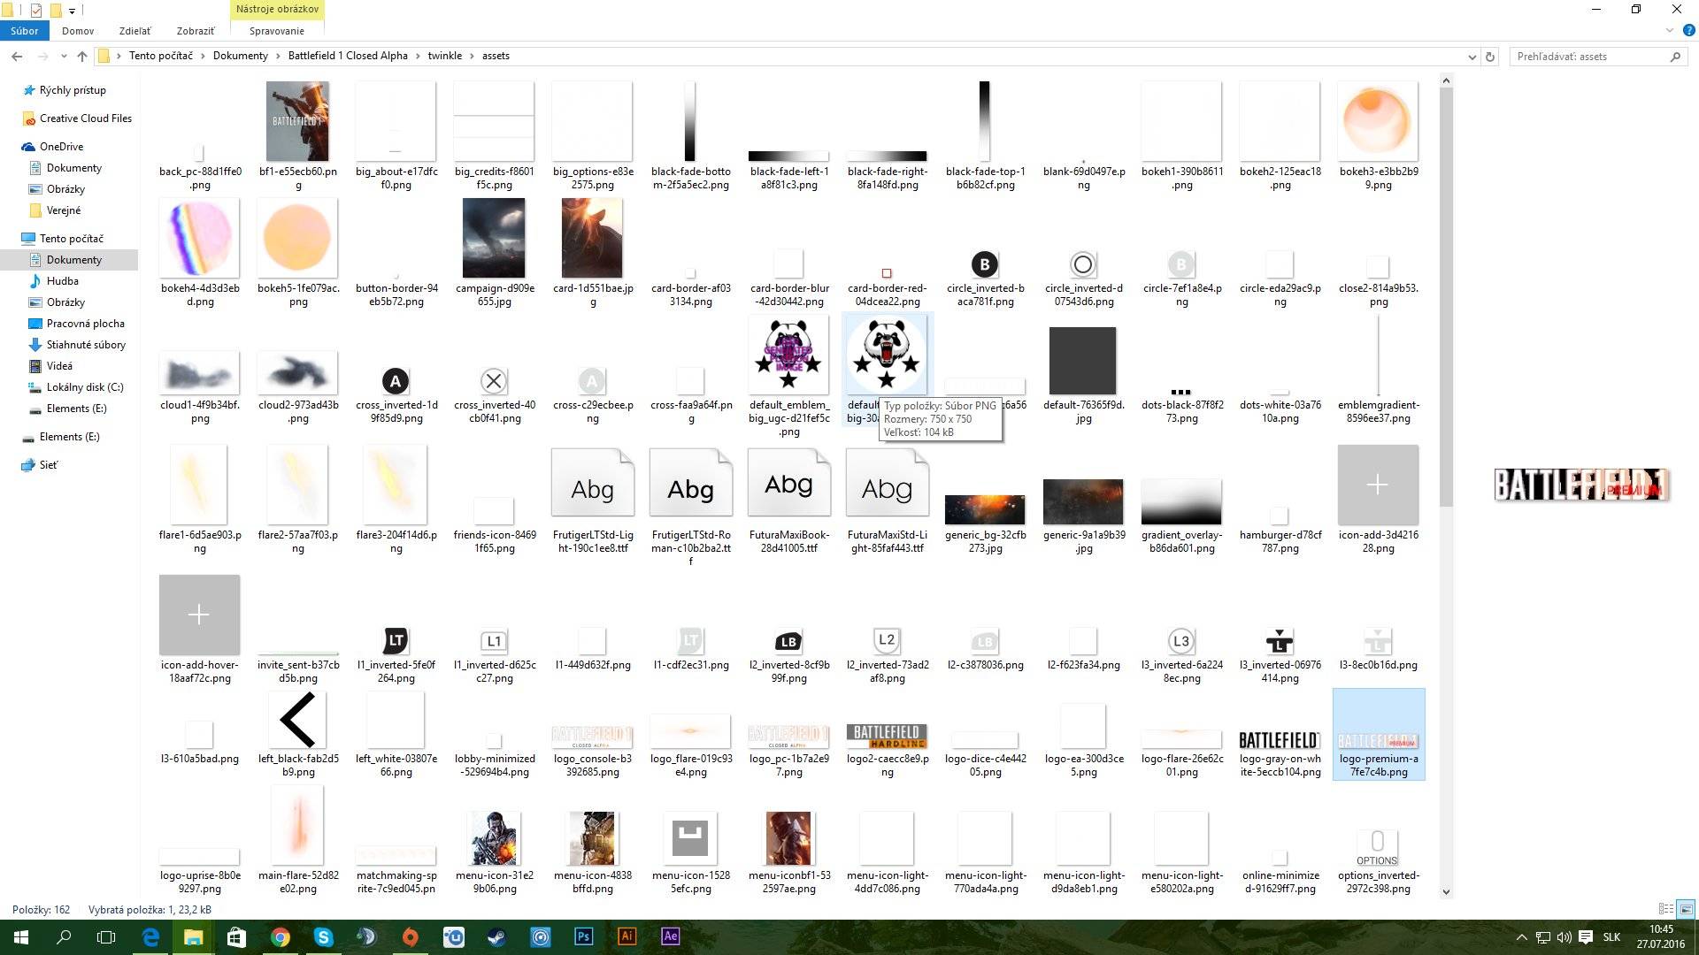The width and height of the screenshot is (1699, 955).
Task: Click the search box Prehľadávať assets
Action: click(x=1593, y=55)
